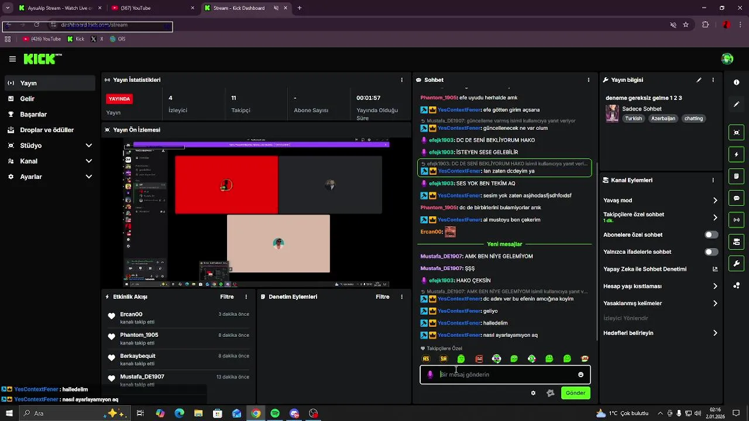Toggle the chat bubble icon in the right rail
Viewport: 749px width, 421px height.
[x=736, y=198]
